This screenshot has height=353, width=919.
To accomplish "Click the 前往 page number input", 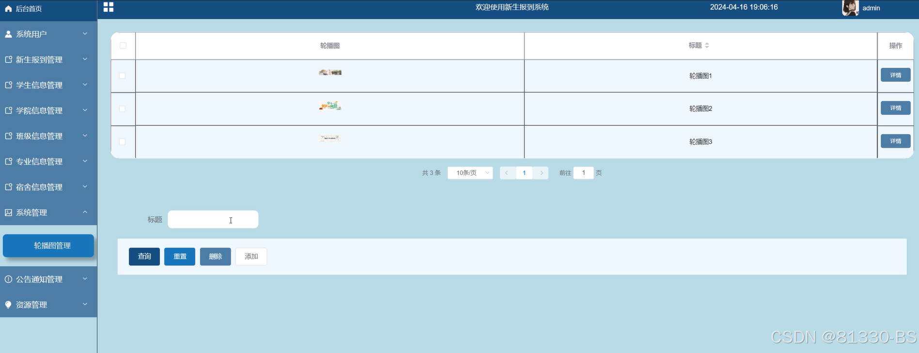I will click(x=584, y=173).
